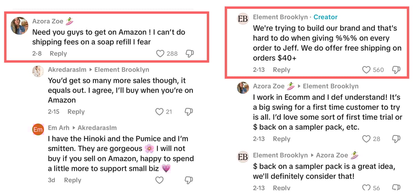Reply to Element Brooklyn's creator comment
Image resolution: width=413 pixels, height=196 pixels.
282,70
